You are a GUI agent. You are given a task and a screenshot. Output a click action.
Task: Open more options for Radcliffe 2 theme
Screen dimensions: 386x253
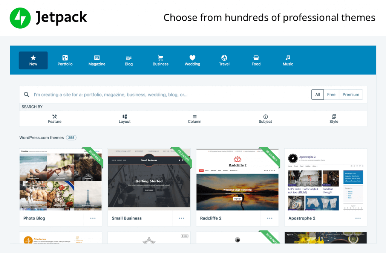[270, 218]
